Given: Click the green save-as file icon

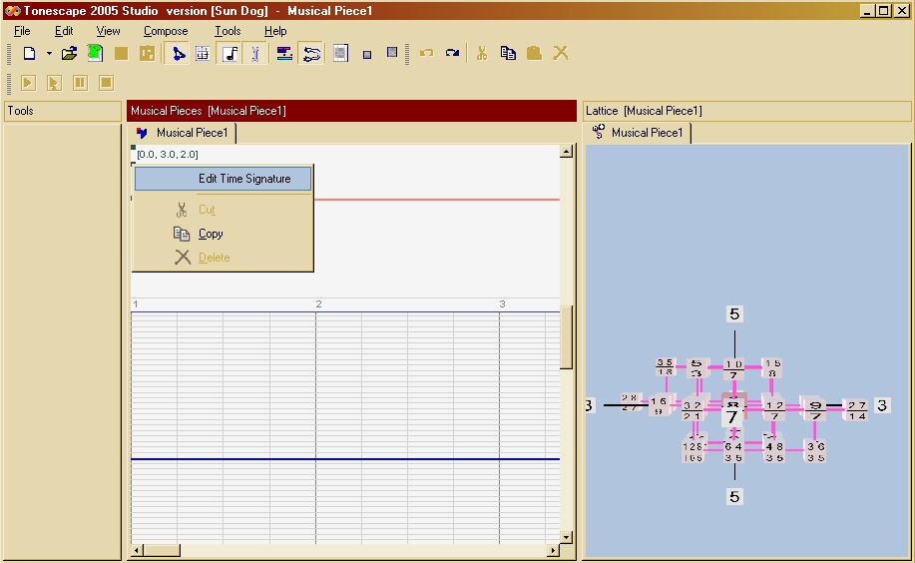Looking at the screenshot, I should click(95, 54).
